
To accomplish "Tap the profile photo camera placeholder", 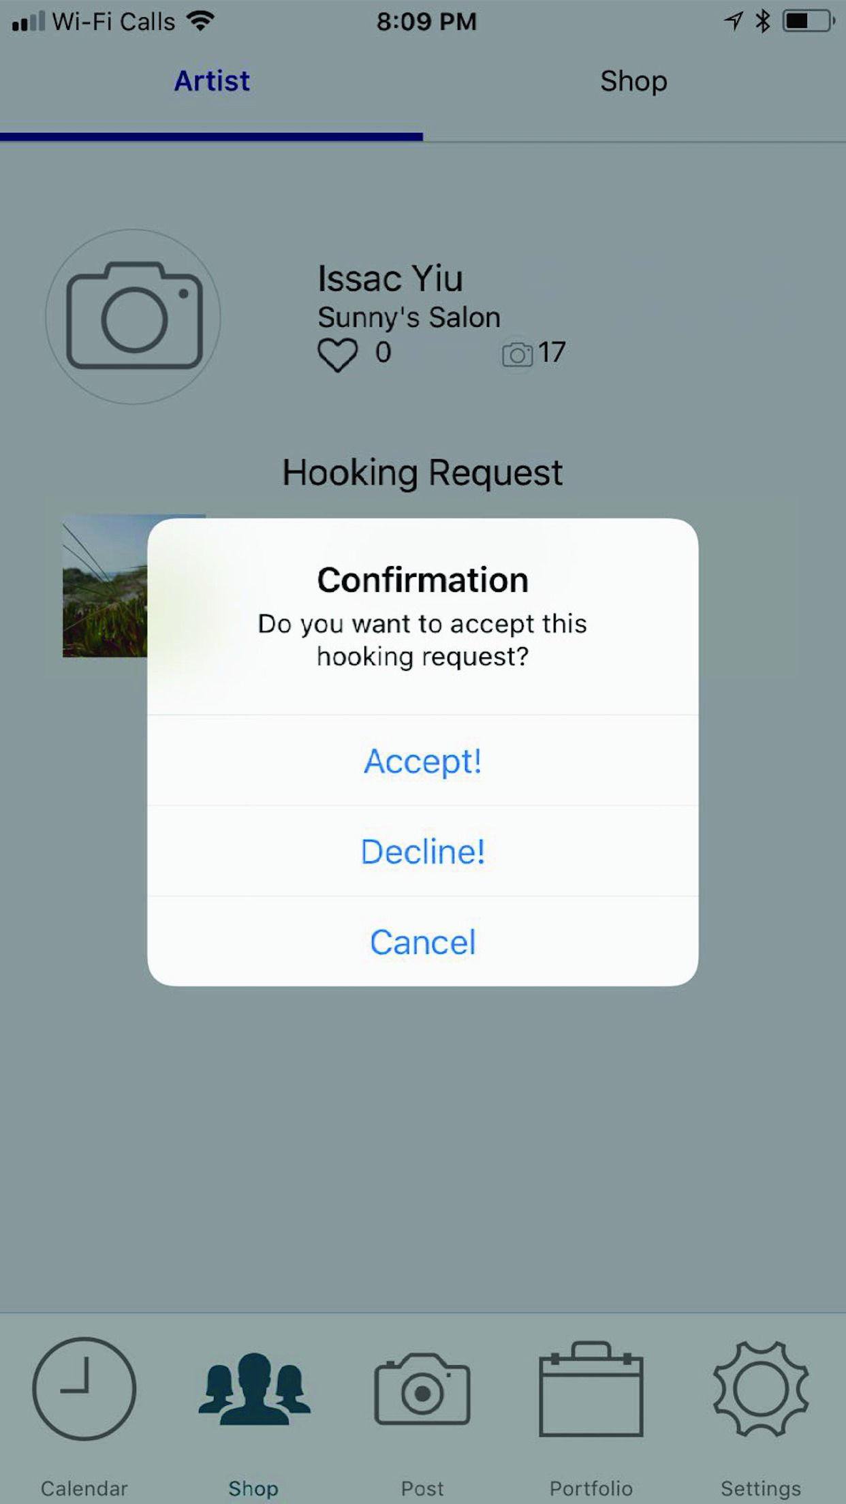I will [x=134, y=317].
